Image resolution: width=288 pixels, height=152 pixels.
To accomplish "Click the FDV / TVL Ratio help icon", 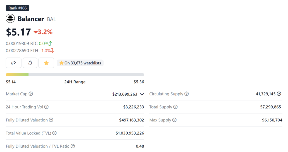I will [73, 146].
